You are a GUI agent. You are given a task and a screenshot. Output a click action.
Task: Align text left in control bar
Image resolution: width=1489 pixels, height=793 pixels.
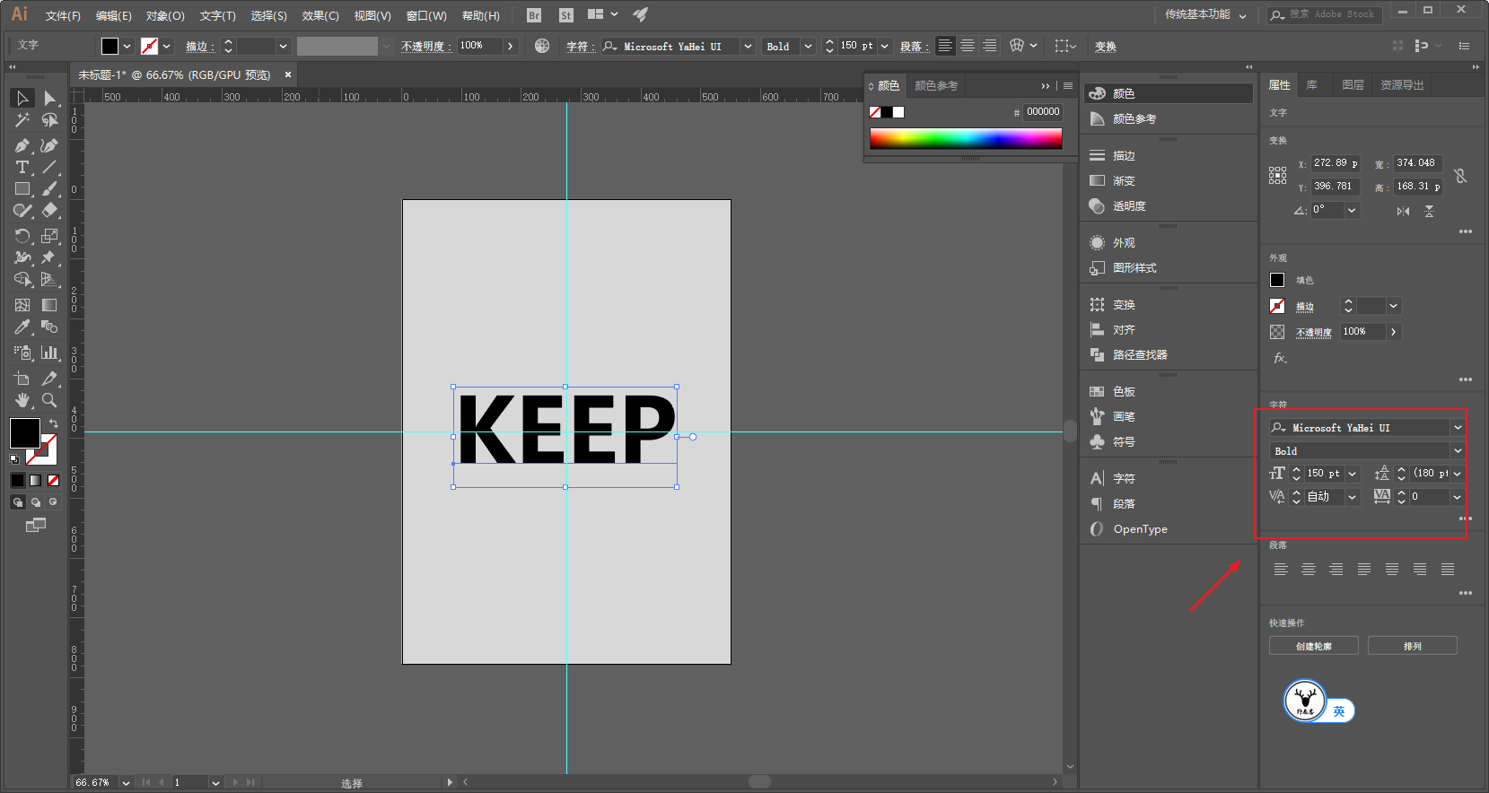pos(945,46)
